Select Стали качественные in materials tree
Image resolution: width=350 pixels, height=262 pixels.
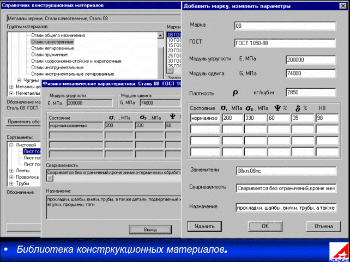point(52,42)
